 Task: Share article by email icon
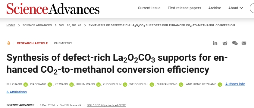tap(244, 43)
